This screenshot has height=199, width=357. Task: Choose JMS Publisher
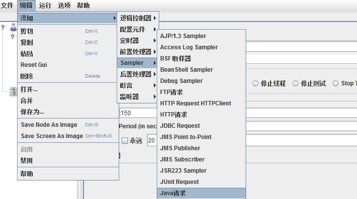click(x=202, y=148)
